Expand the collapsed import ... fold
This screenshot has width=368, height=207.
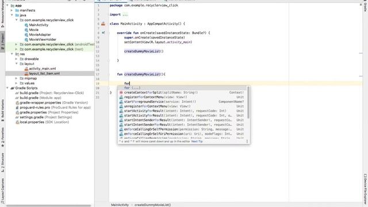(x=125, y=14)
